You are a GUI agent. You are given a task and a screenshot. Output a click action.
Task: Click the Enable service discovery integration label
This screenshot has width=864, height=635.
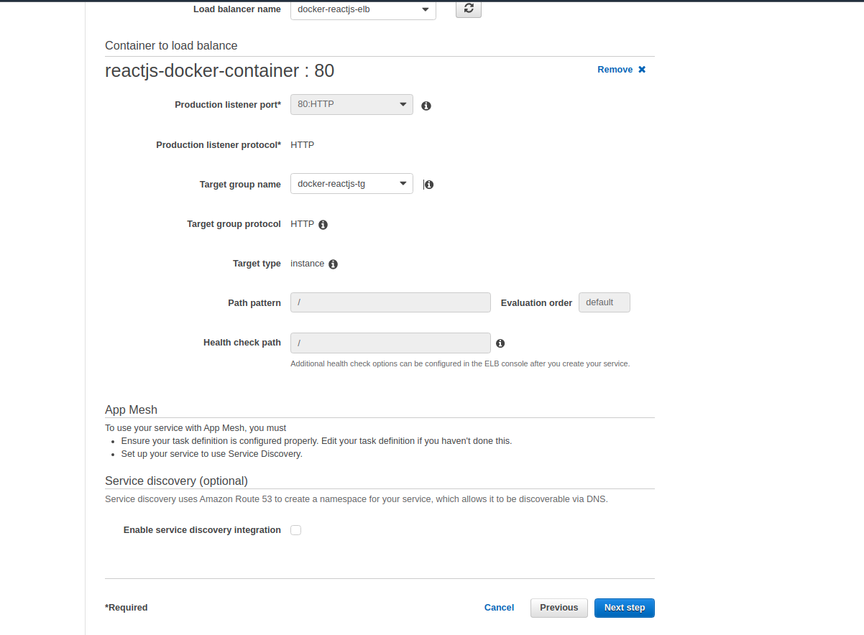[202, 530]
